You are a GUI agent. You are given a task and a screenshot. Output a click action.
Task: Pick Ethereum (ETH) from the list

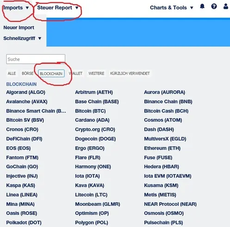(162, 148)
